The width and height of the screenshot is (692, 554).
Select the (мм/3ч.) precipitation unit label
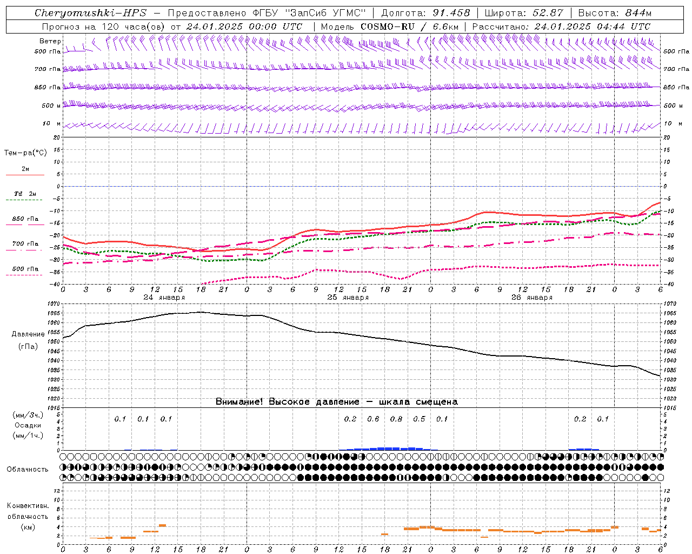[28, 415]
